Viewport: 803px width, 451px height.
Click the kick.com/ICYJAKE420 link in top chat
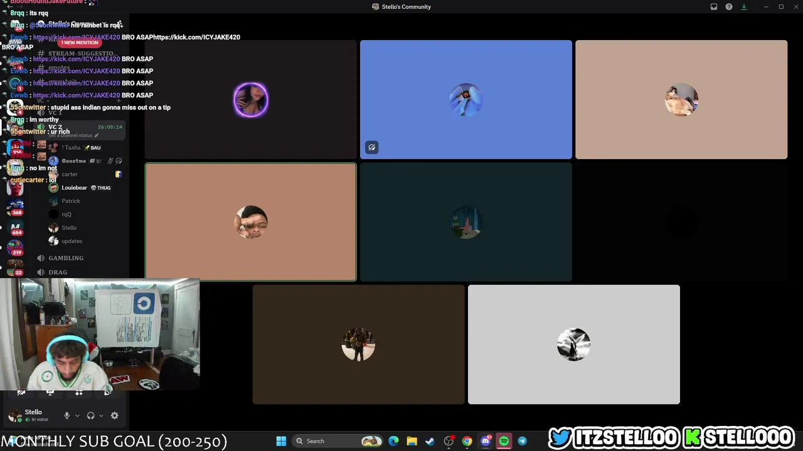pos(77,37)
